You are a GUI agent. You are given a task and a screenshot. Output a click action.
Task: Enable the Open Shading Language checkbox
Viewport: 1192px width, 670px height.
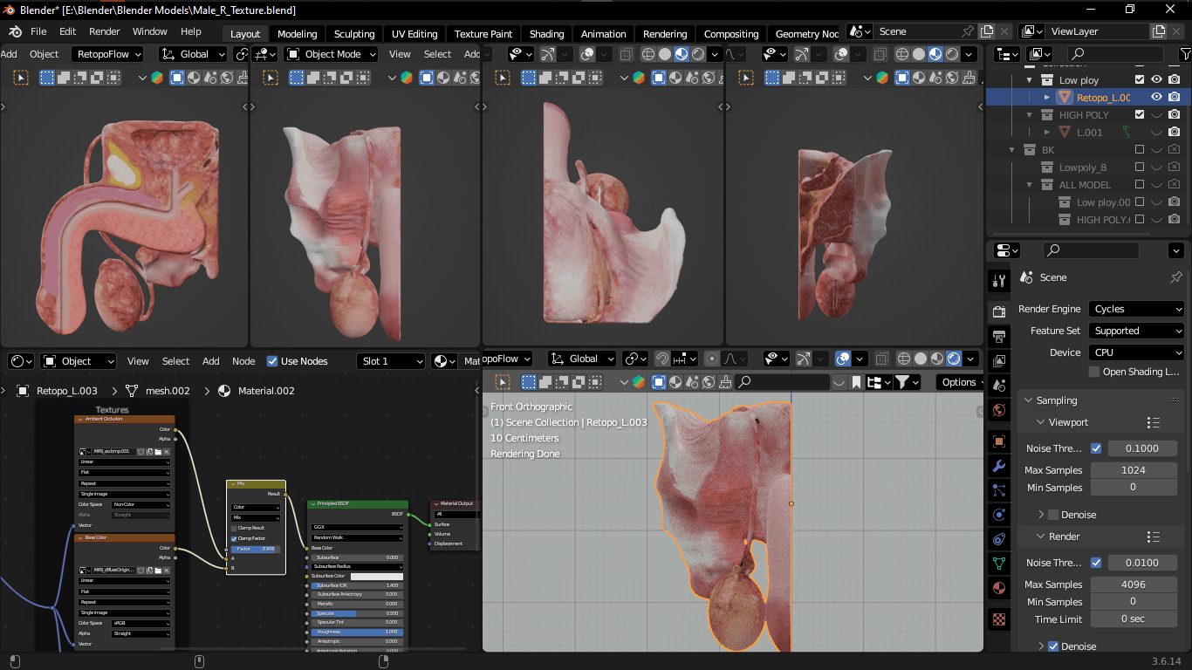click(1094, 372)
